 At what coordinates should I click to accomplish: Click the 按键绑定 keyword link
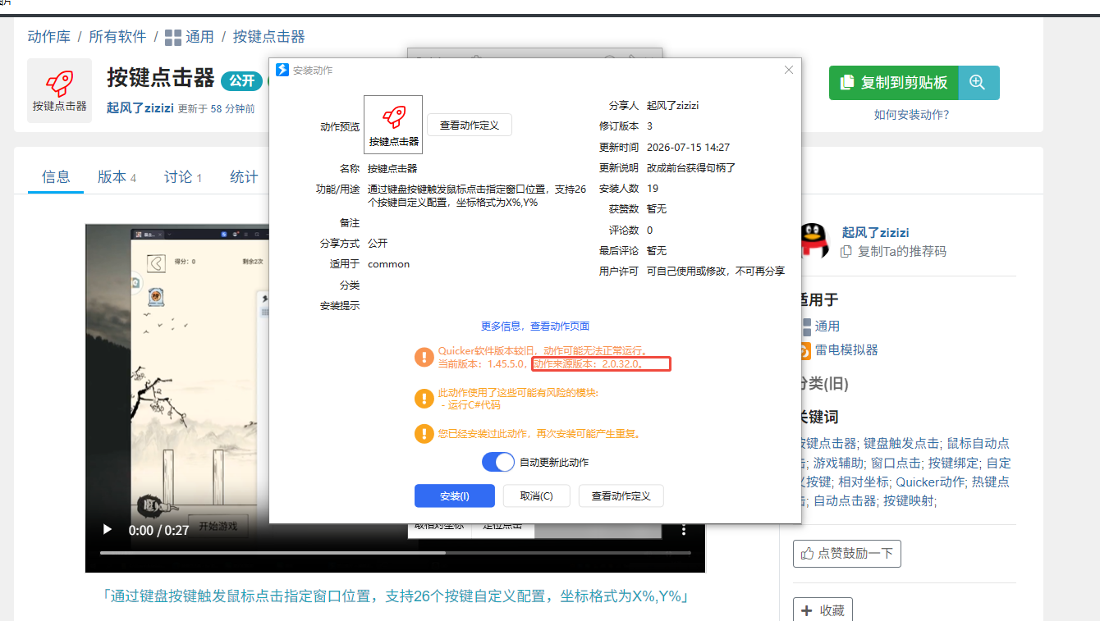point(953,463)
